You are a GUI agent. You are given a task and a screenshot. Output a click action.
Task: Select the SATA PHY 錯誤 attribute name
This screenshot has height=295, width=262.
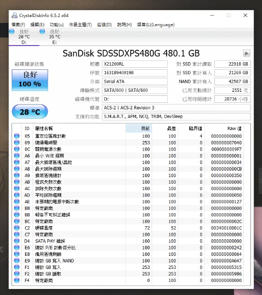coord(50,241)
